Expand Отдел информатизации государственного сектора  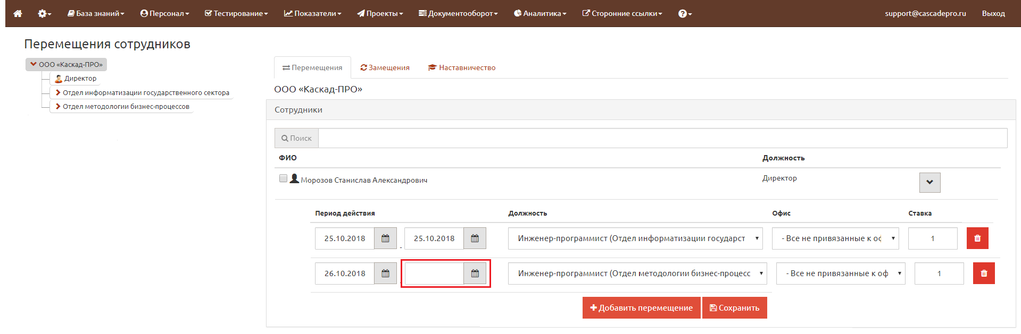[58, 92]
